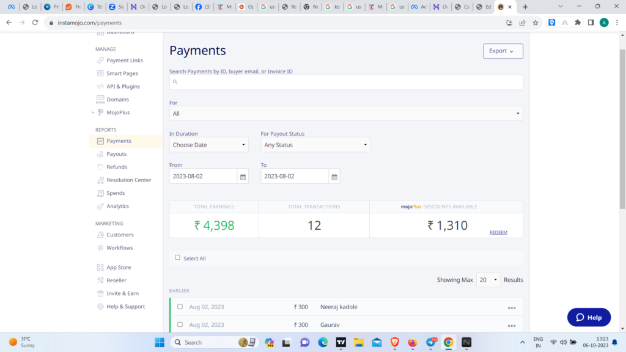Image resolution: width=626 pixels, height=352 pixels.
Task: Click the REDEEM link under mojoPlus discounts
Action: 498,232
